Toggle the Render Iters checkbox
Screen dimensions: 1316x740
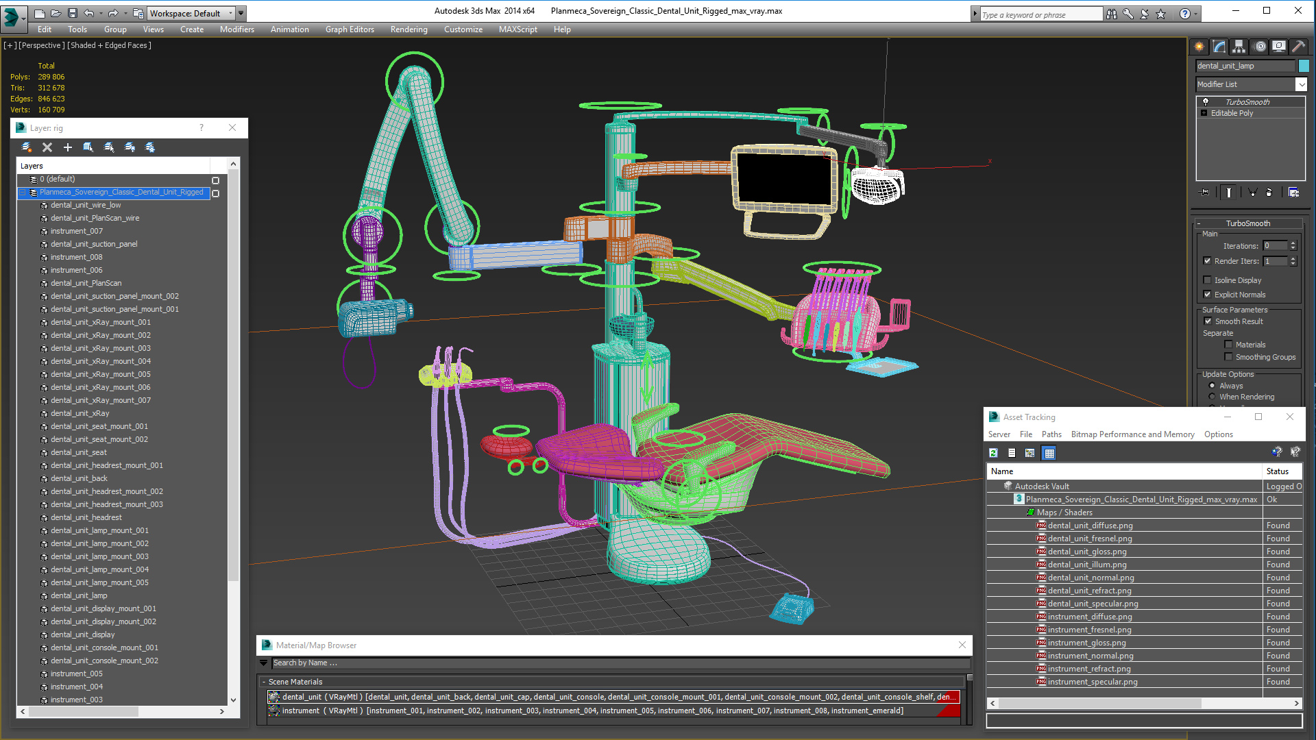point(1208,261)
